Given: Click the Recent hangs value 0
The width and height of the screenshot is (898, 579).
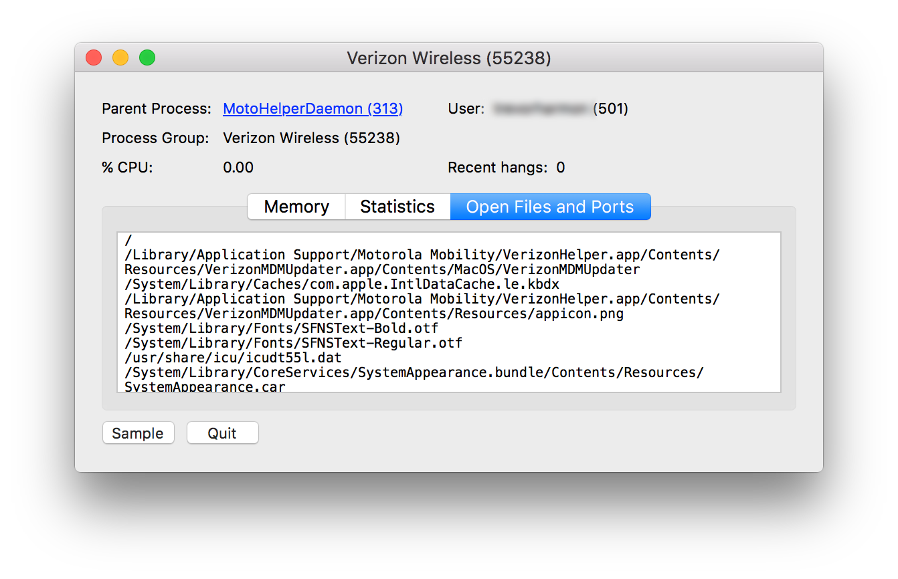Looking at the screenshot, I should 561,167.
